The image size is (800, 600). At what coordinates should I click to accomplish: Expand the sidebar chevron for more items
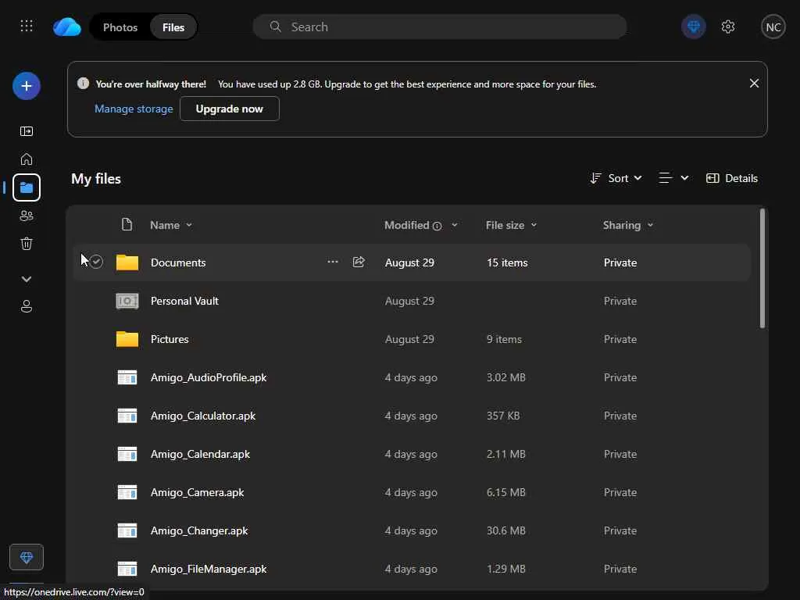[x=27, y=279]
